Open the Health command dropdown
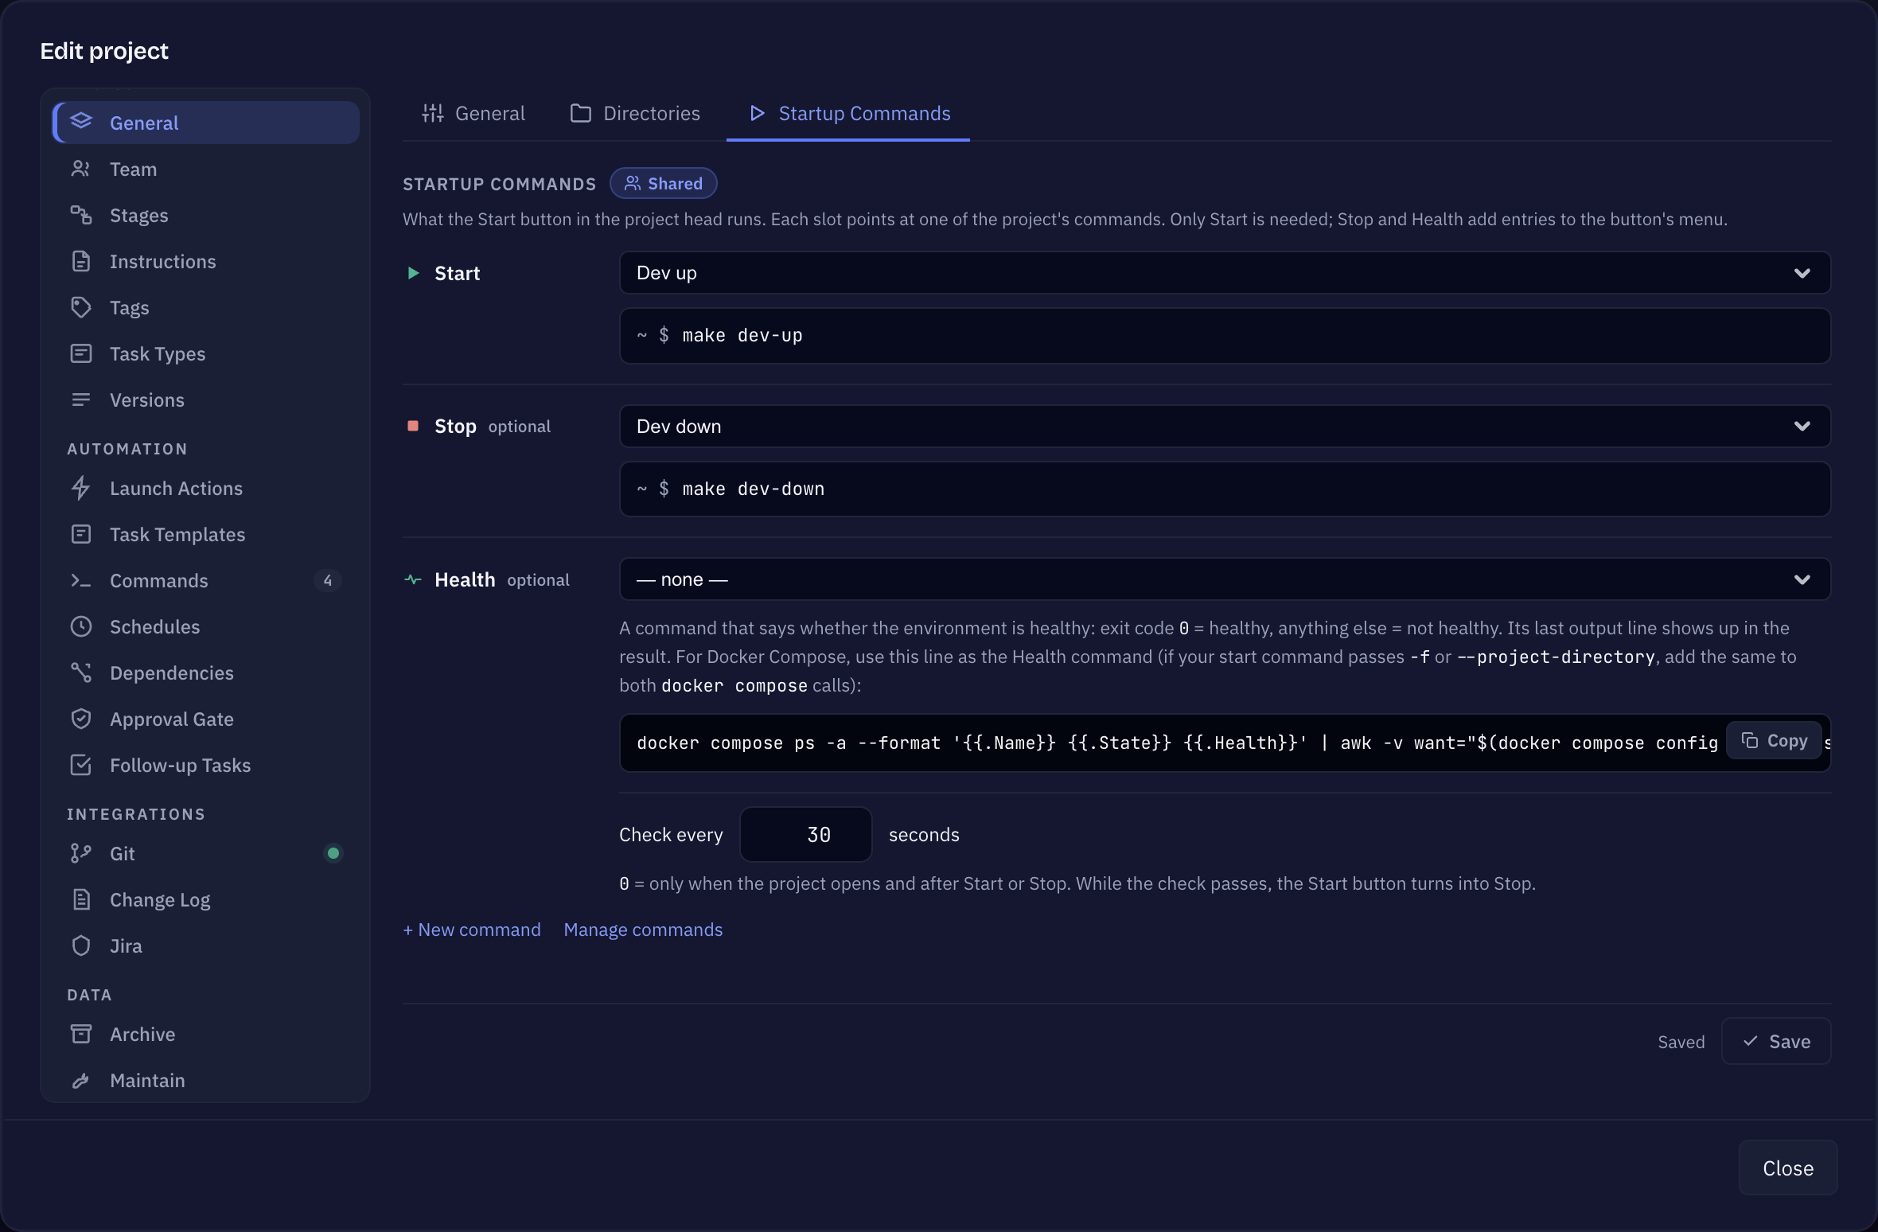This screenshot has width=1878, height=1232. point(1225,579)
